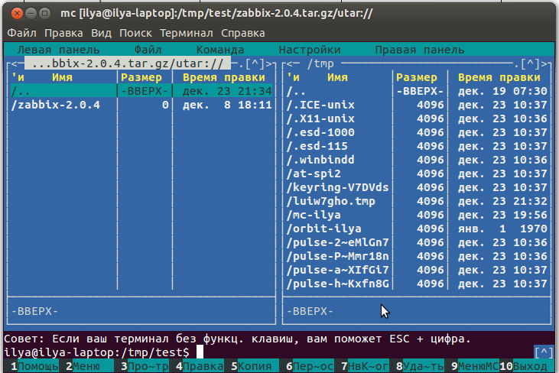The width and height of the screenshot is (559, 373).
Task: Minimize the mc terminal window
Action: 31,14
